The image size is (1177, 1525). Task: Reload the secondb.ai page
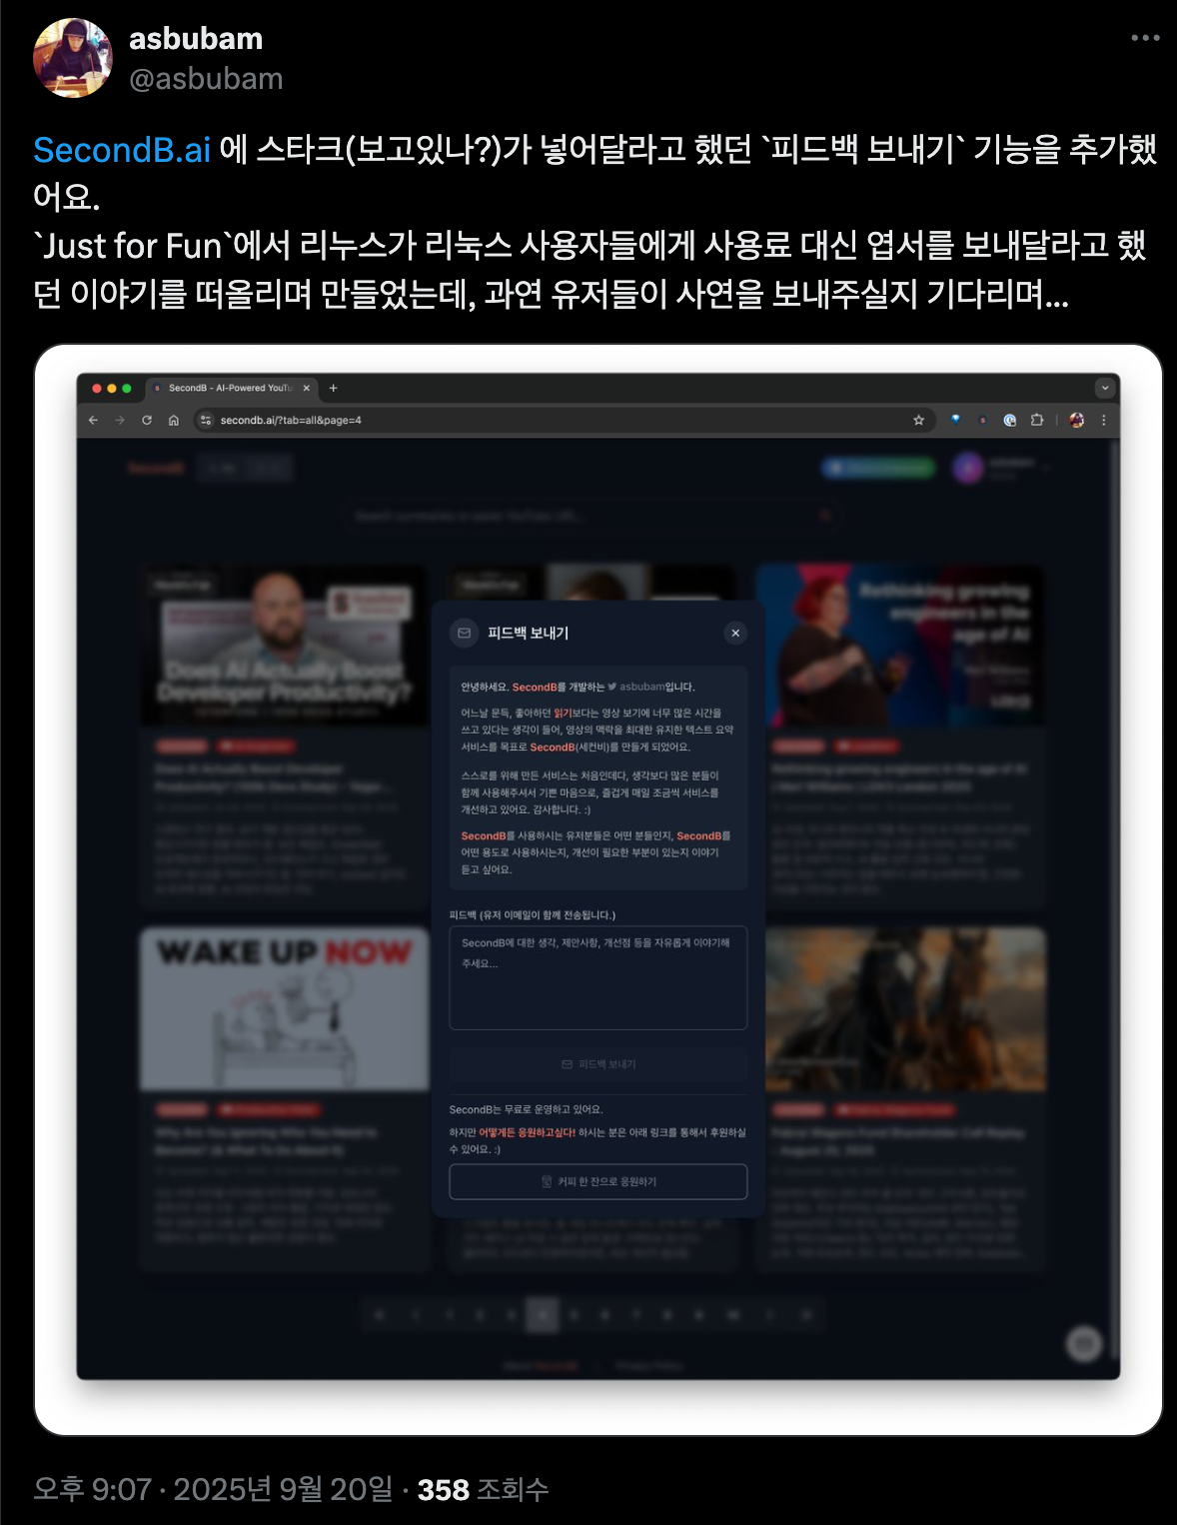point(147,420)
